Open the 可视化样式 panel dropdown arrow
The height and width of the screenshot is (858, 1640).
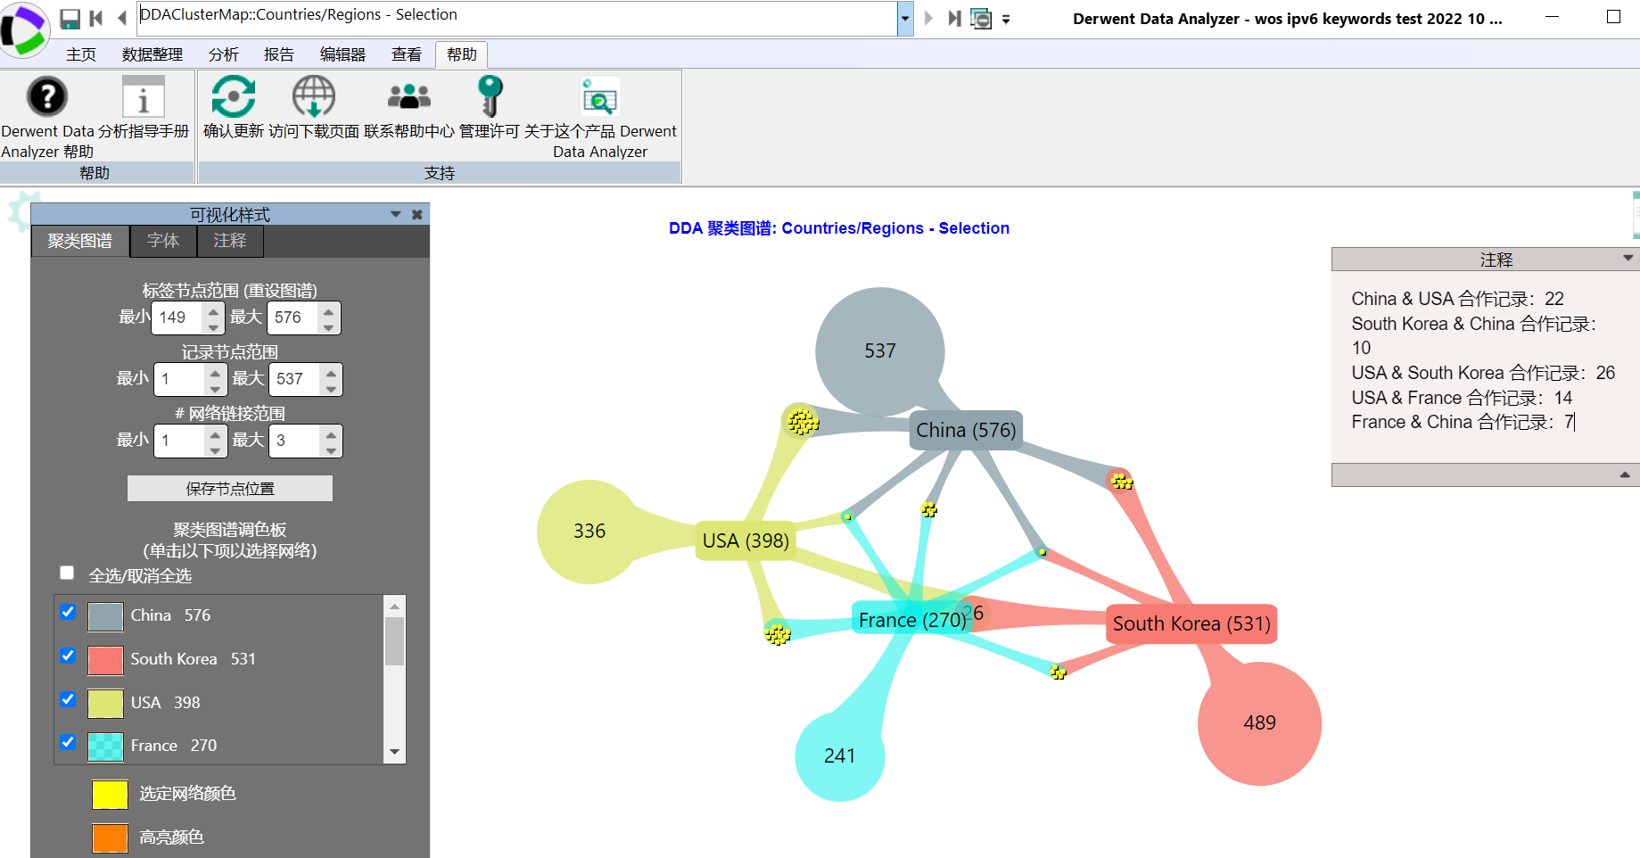coord(395,214)
